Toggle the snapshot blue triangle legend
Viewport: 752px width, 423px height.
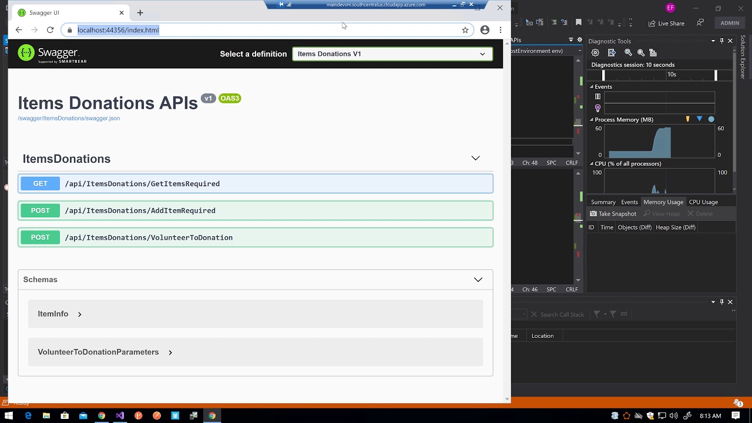(x=699, y=119)
